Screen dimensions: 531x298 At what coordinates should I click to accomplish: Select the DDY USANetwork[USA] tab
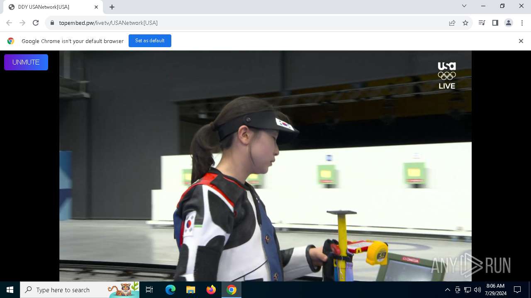click(x=53, y=7)
